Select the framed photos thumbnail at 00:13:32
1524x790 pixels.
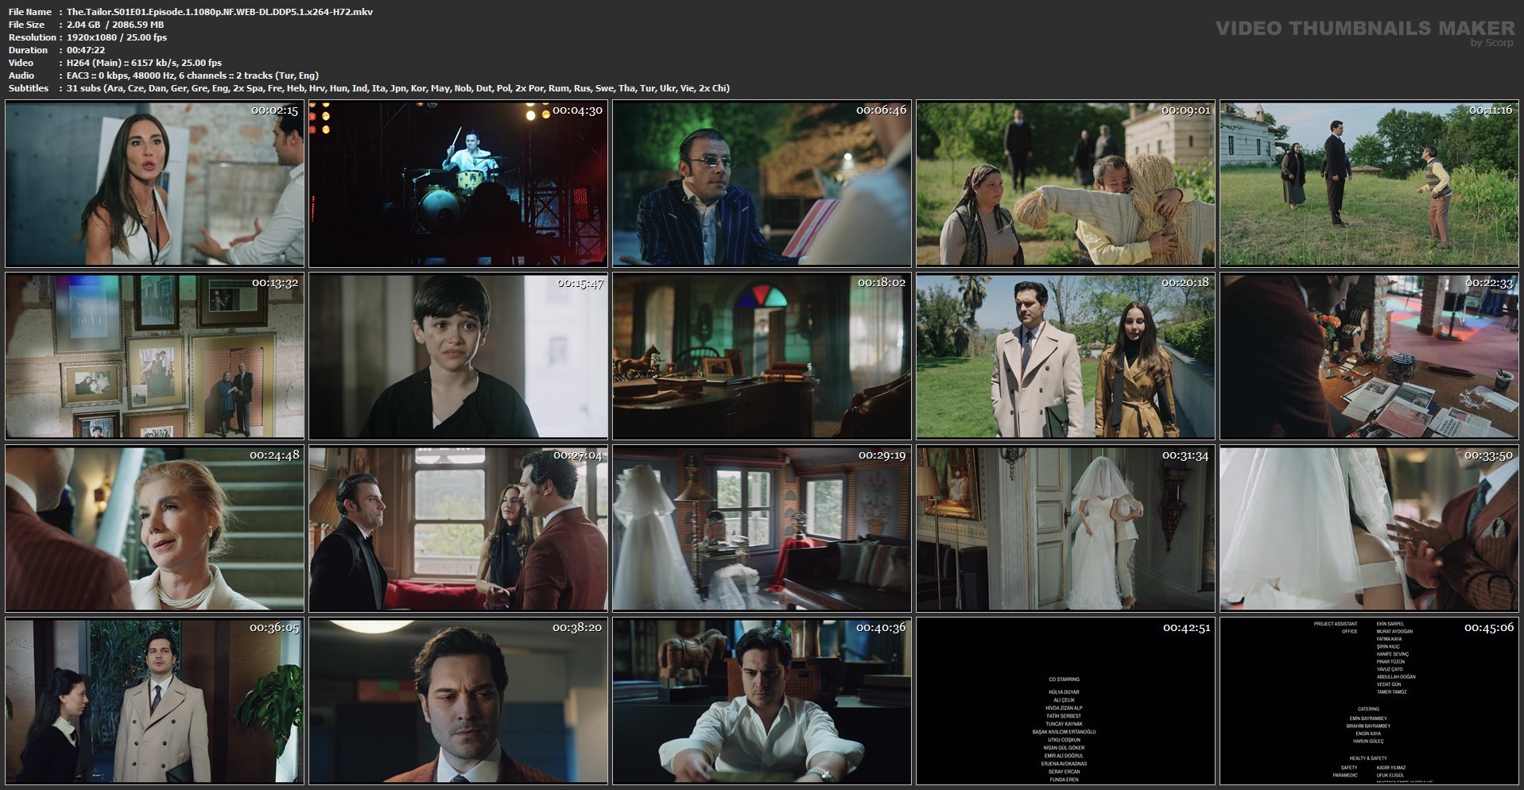click(x=155, y=356)
